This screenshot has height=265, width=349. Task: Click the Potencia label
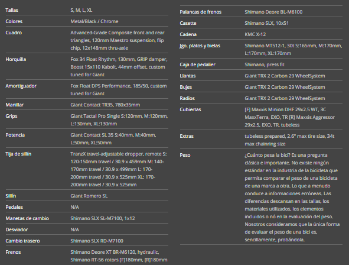pos(15,135)
